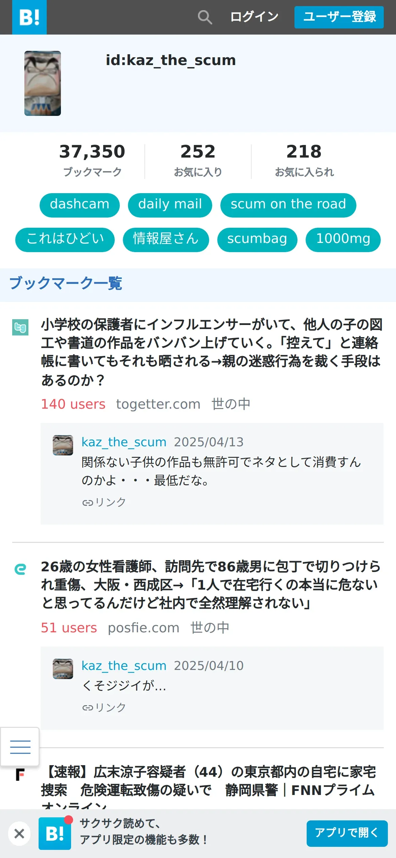Click the ユーザー登録 register button
396x858 pixels.
tap(339, 17)
